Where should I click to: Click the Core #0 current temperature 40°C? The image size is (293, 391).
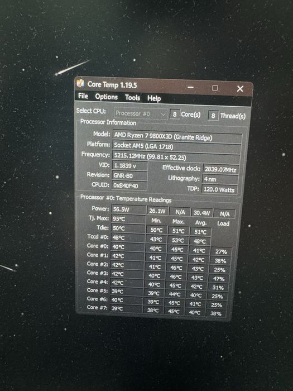[x=127, y=247]
